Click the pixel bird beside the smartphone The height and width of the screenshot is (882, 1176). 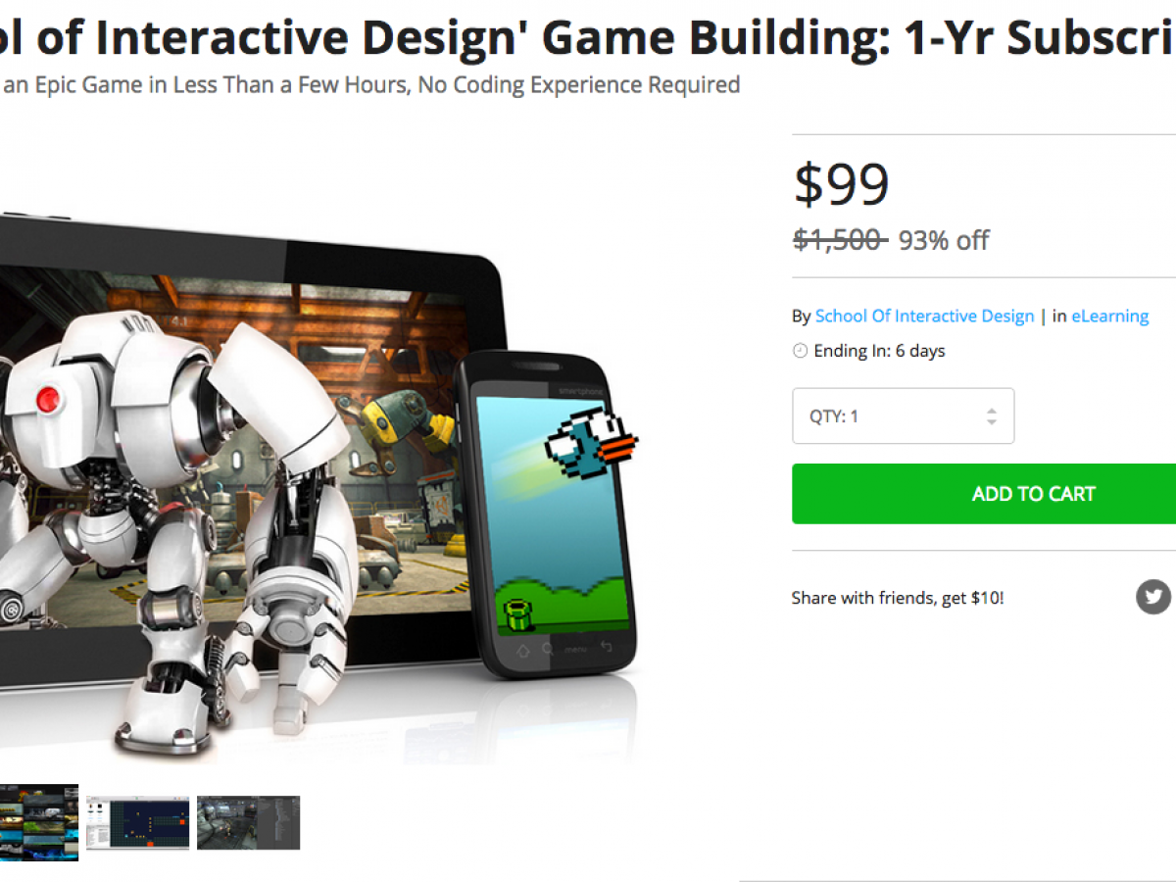click(x=591, y=441)
